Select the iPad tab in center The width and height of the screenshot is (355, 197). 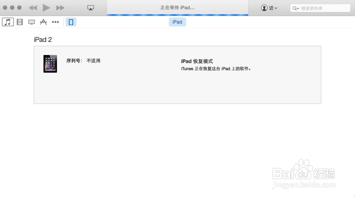coord(177,22)
